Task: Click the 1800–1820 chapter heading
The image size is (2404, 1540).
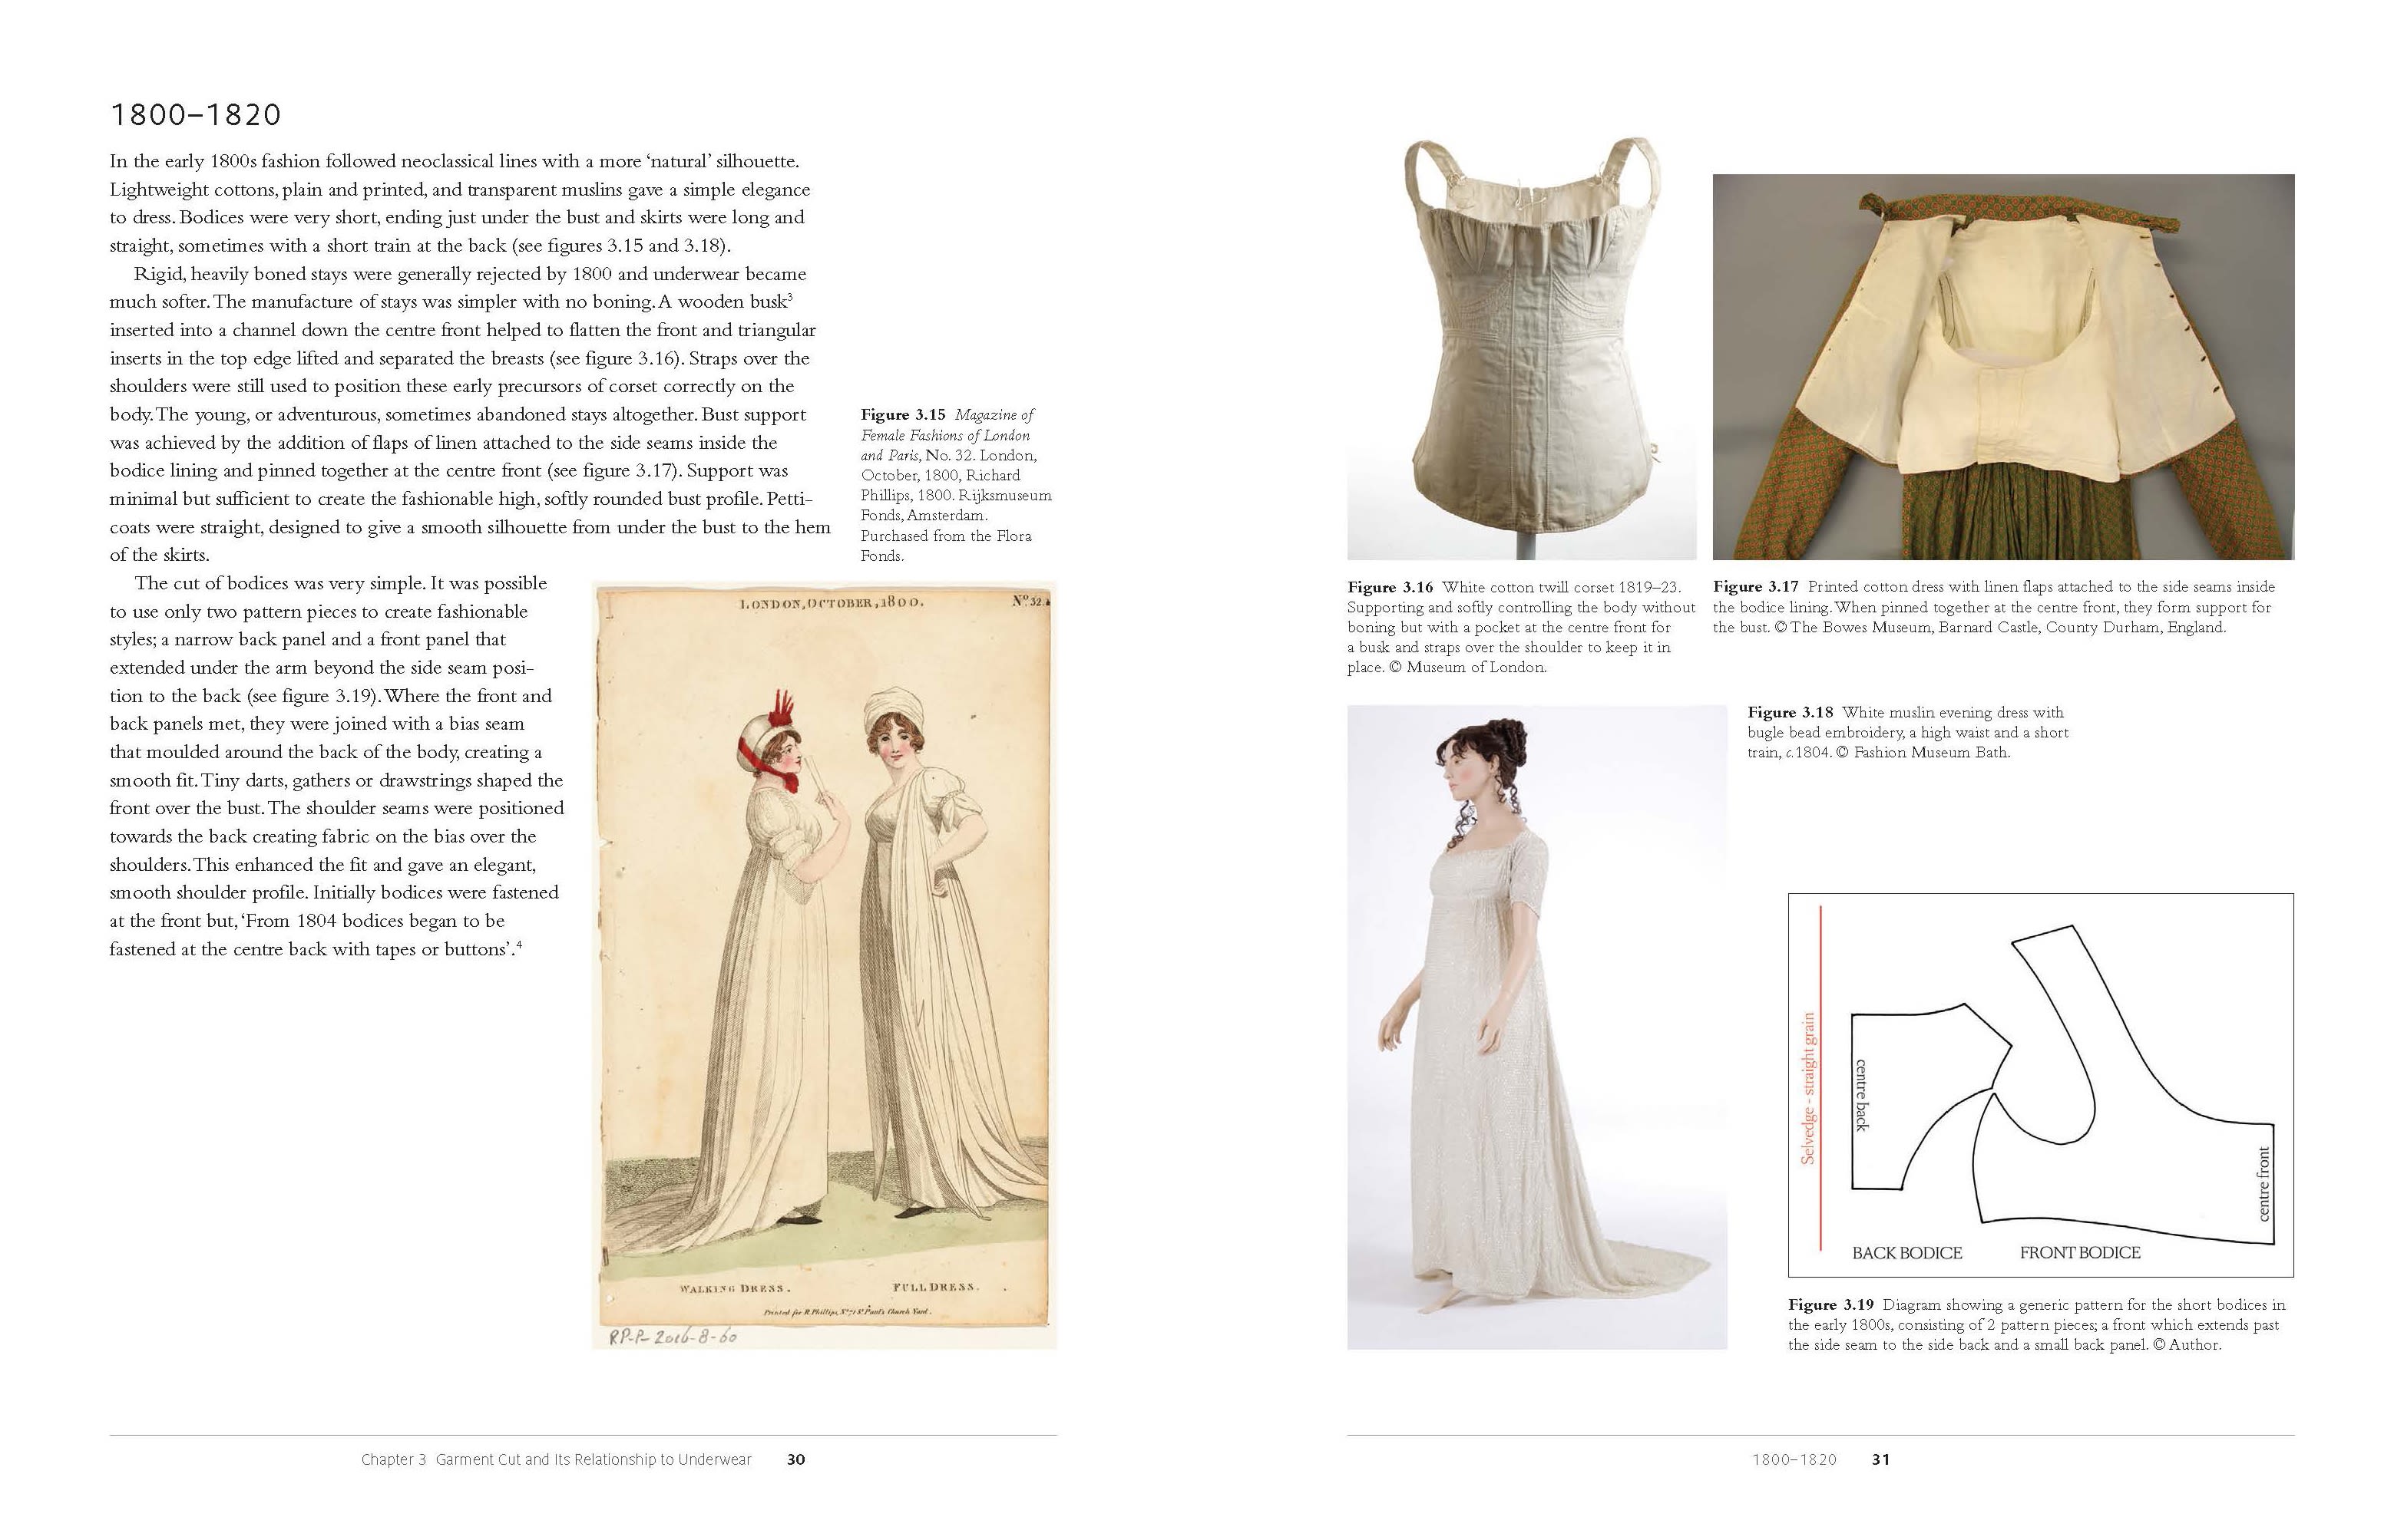Action: tap(196, 113)
